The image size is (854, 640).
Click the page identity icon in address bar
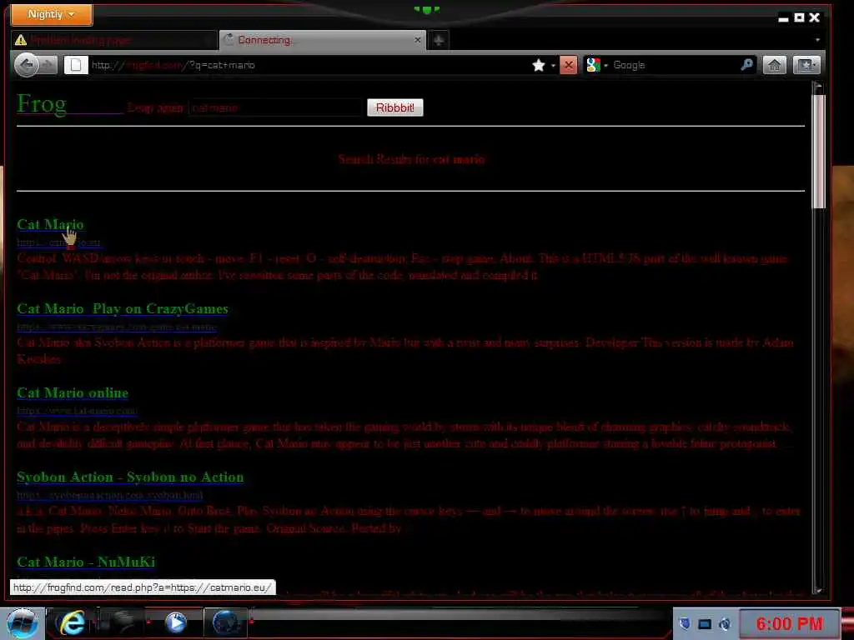76,65
